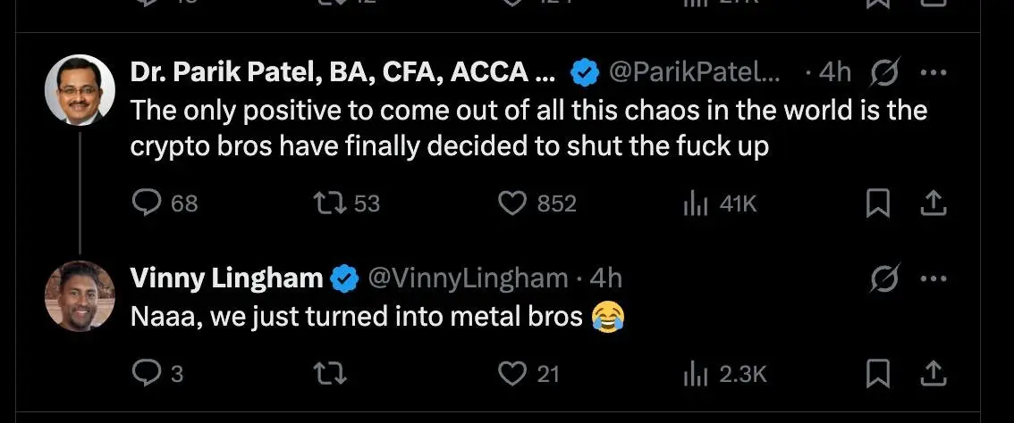
Task: View analytics for Parik Patel's tweet
Action: 695,203
